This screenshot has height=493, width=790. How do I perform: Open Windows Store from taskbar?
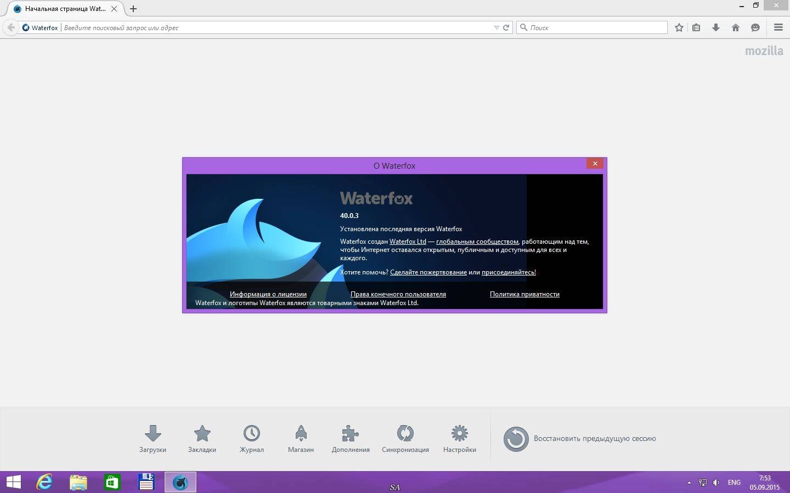point(112,482)
